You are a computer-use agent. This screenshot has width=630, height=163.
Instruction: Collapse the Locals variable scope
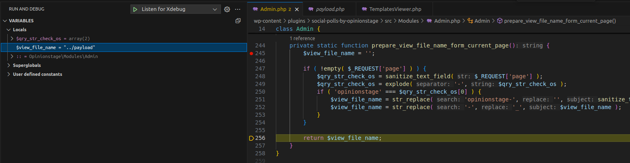9,30
